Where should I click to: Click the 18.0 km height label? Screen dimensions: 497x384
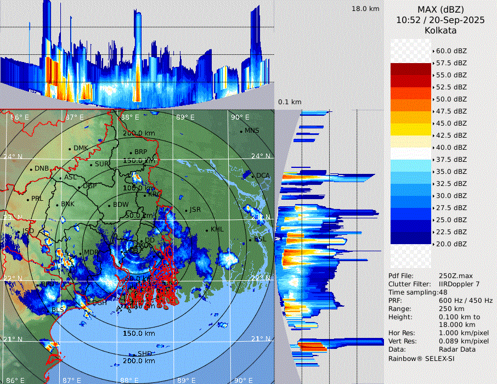365,9
